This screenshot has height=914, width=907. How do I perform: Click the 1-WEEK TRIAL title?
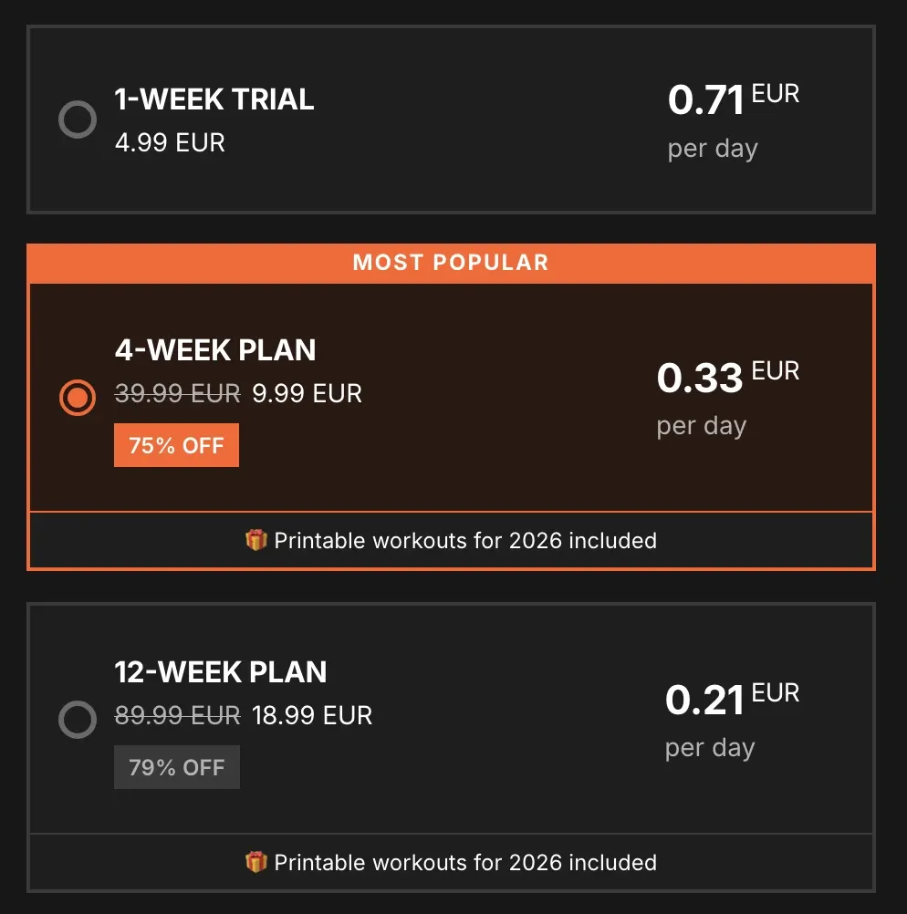[x=214, y=99]
